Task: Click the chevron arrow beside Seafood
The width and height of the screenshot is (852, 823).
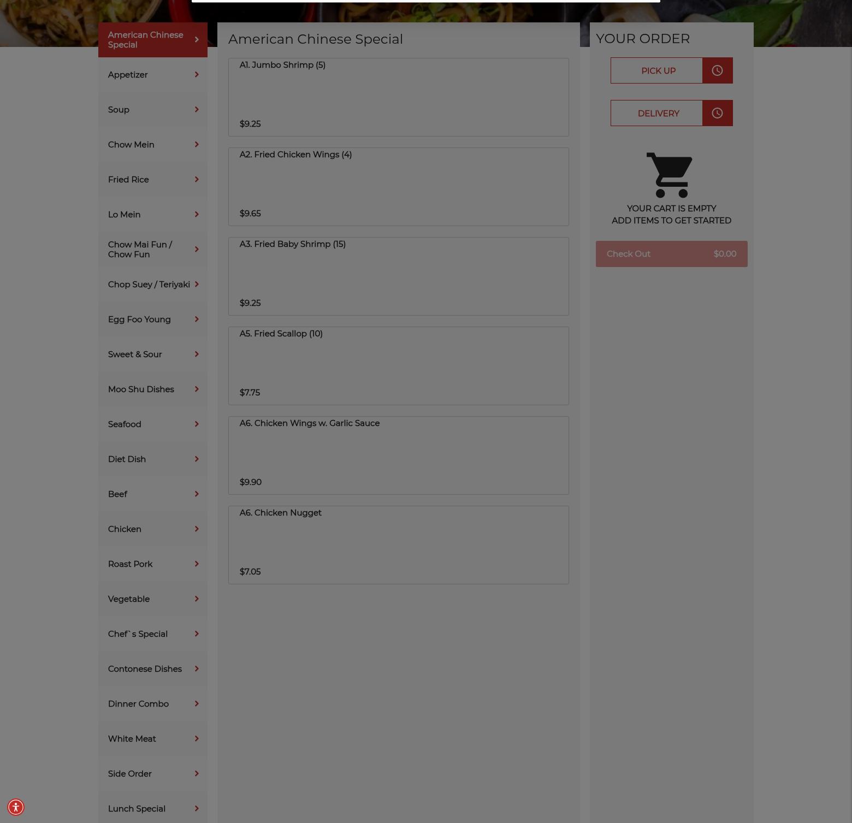Action: [197, 424]
